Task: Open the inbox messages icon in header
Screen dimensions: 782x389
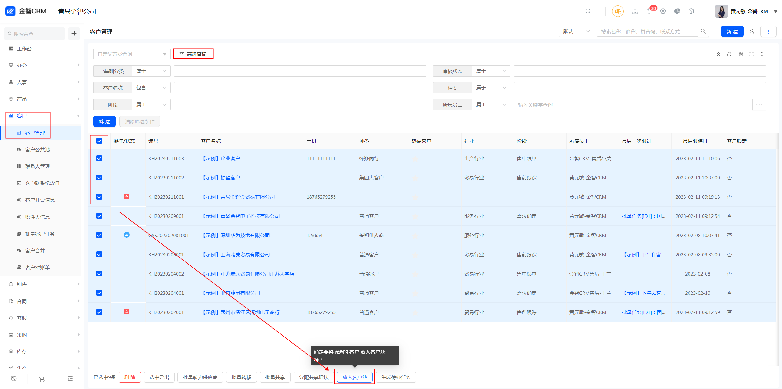Action: coord(635,11)
